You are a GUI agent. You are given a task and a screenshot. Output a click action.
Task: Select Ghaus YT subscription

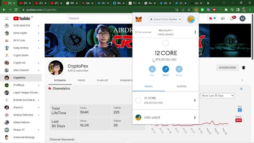(21, 130)
